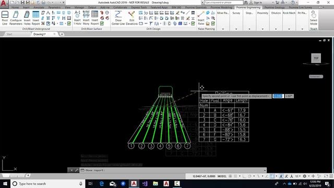Click the Help question mark icon
334x188 pixels.
point(293,3)
